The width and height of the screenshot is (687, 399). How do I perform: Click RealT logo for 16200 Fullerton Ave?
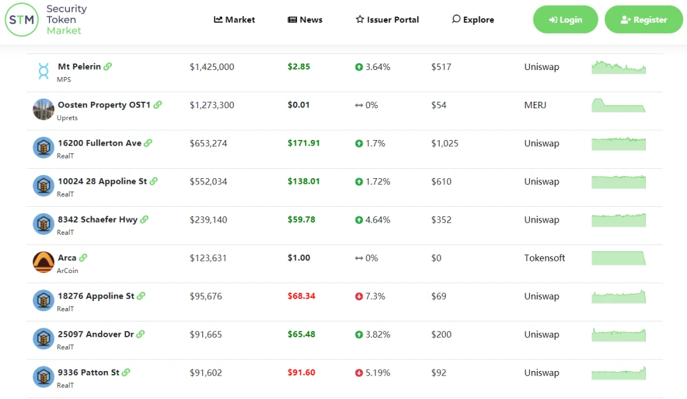[x=43, y=148]
